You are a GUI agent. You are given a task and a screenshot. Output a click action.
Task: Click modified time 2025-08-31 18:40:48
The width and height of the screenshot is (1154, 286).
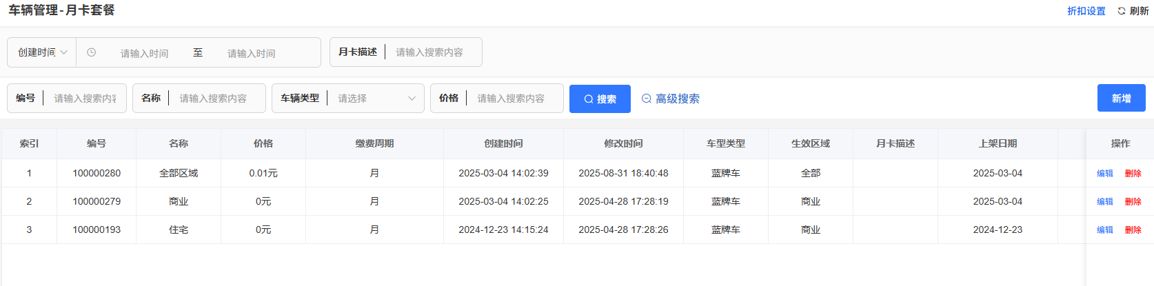click(623, 173)
